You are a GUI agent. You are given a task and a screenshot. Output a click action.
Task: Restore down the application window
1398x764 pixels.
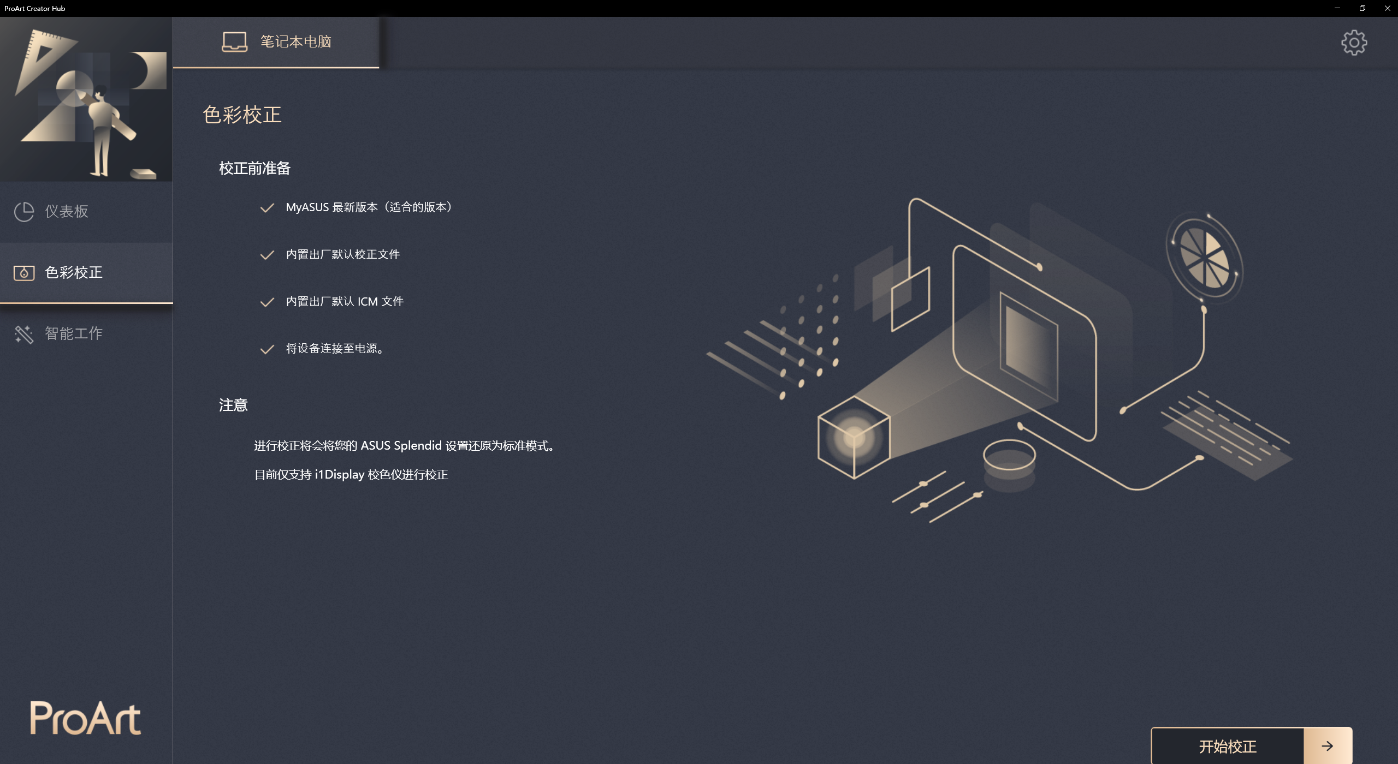[1363, 8]
